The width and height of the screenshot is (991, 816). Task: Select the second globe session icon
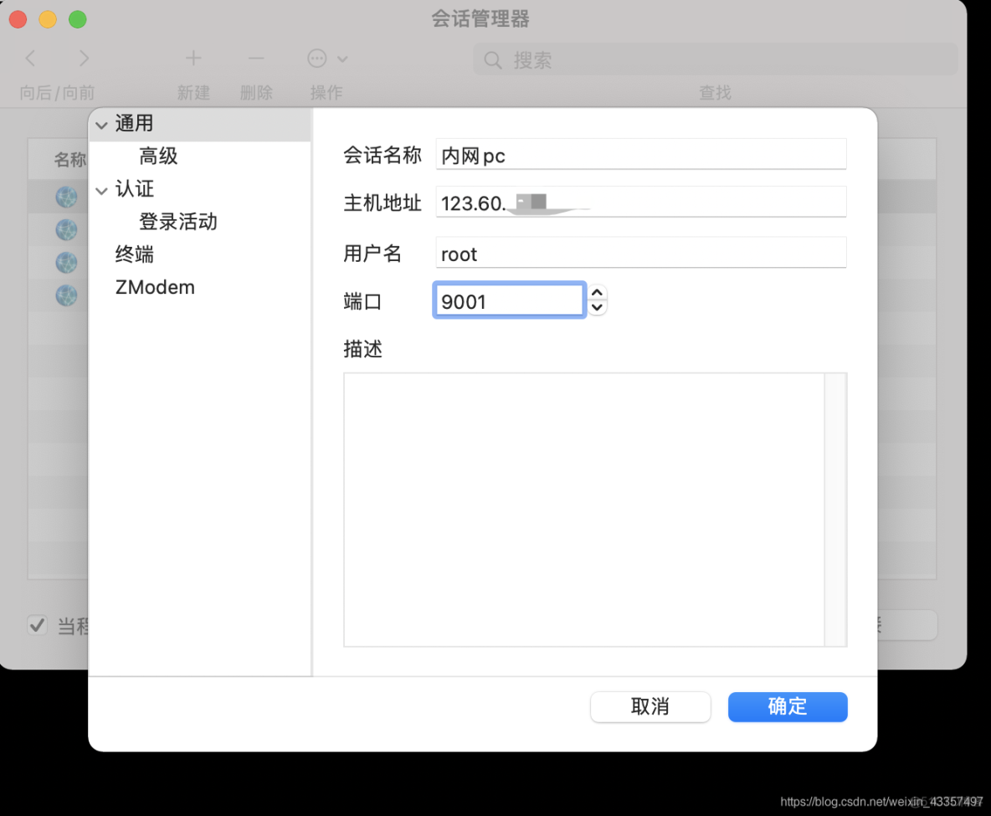pyautogui.click(x=66, y=229)
